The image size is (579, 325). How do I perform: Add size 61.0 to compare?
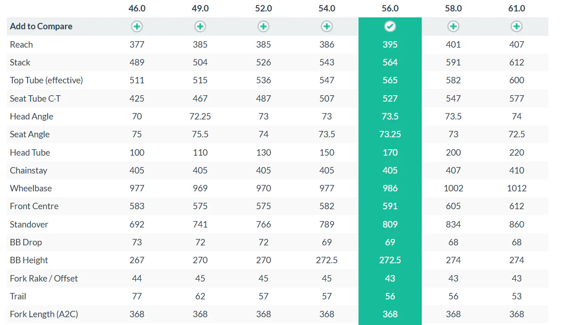click(x=517, y=27)
